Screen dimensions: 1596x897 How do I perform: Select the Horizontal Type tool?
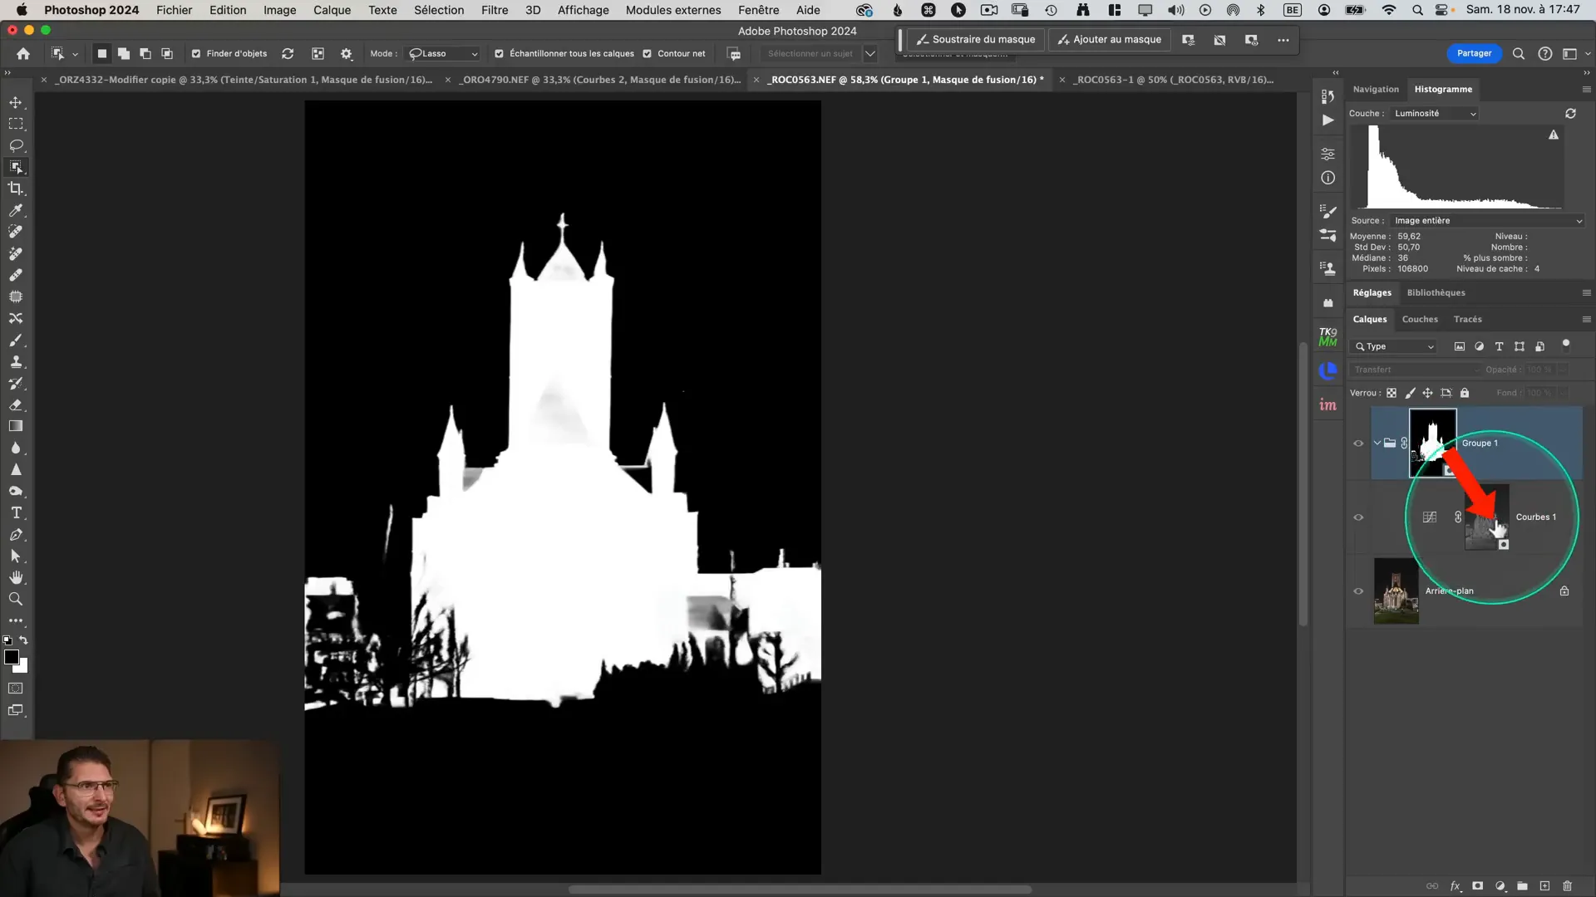[x=16, y=513]
